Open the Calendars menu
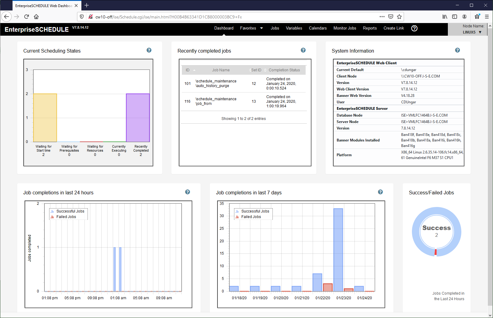Image resolution: width=493 pixels, height=318 pixels. click(318, 28)
